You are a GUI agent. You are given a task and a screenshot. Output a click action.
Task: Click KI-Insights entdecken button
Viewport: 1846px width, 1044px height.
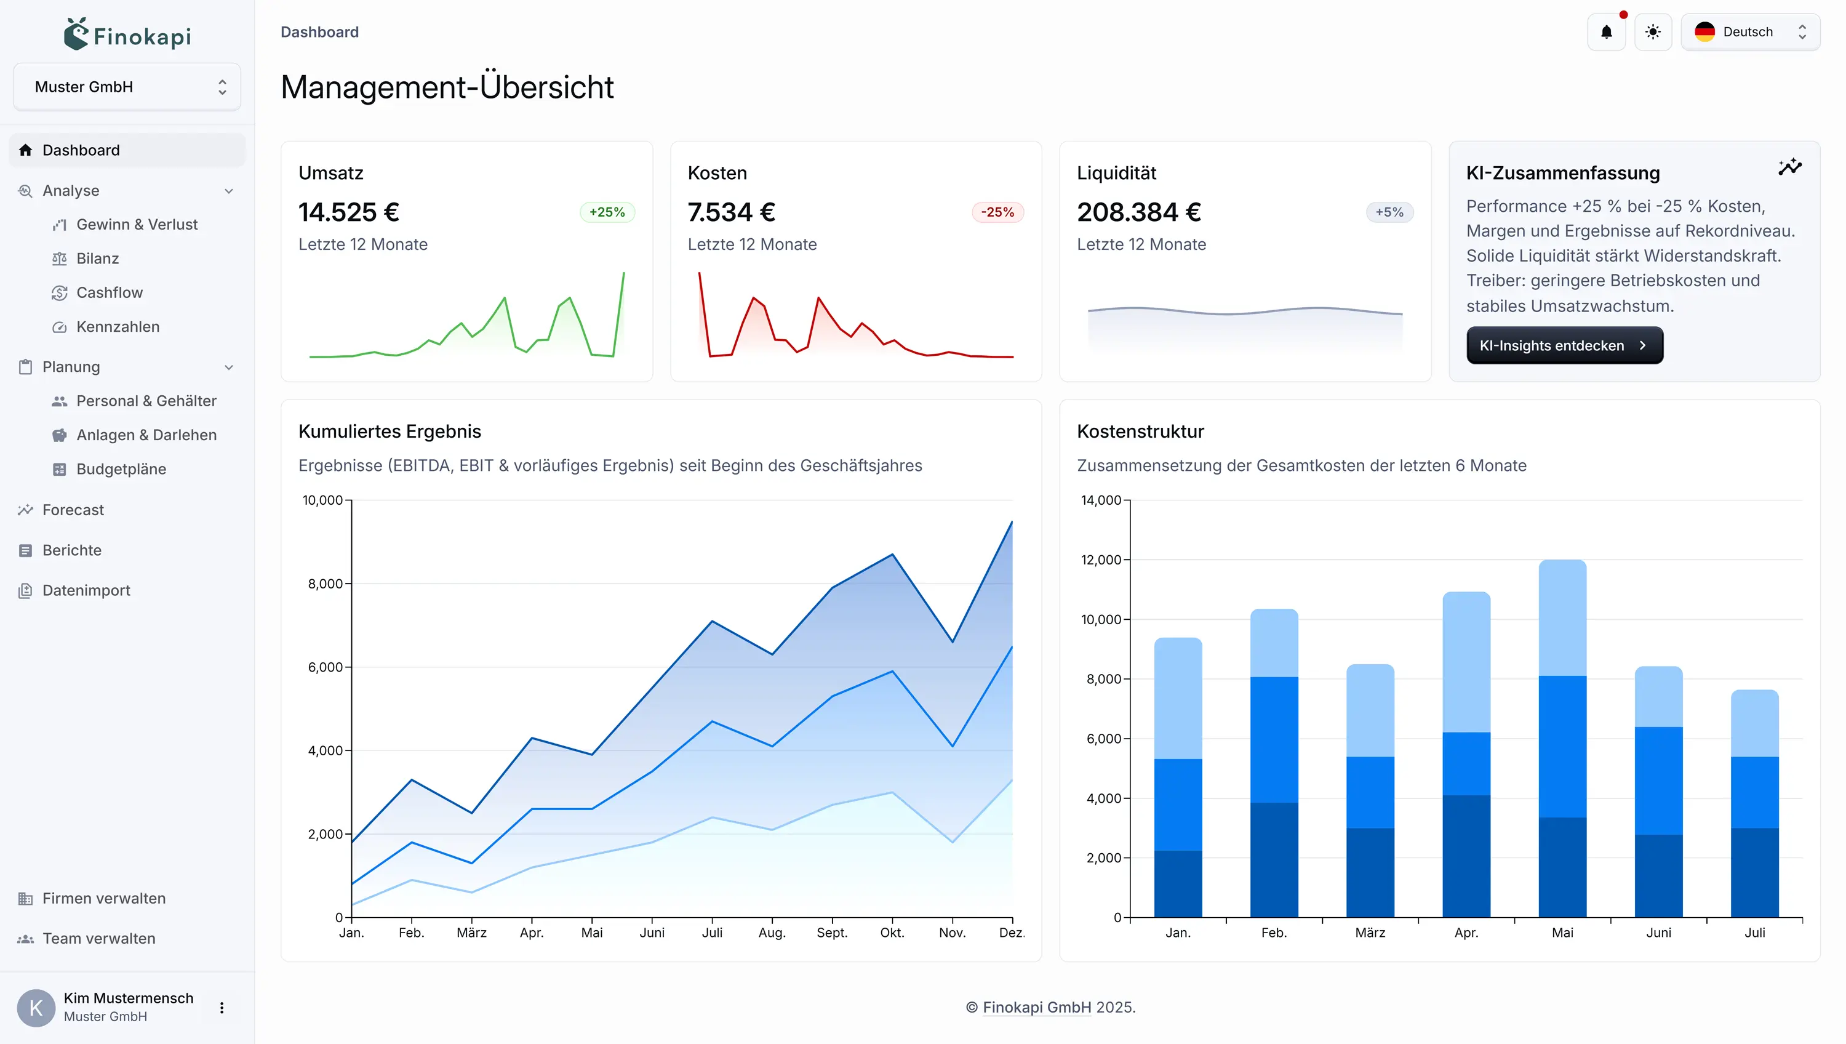pos(1564,345)
